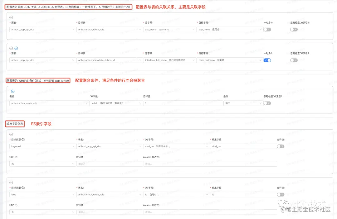Open 源字段 dropdown showing interface_full_name
Image resolution: width=337 pixels, height=219 pixels.
pyautogui.click(x=169, y=60)
